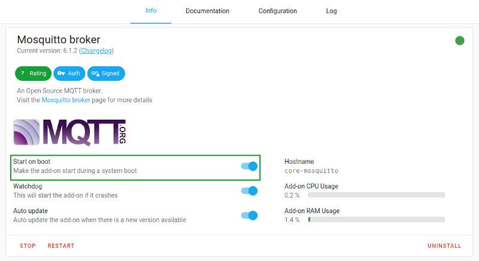
Task: Open the Changelog link
Action: (96, 51)
